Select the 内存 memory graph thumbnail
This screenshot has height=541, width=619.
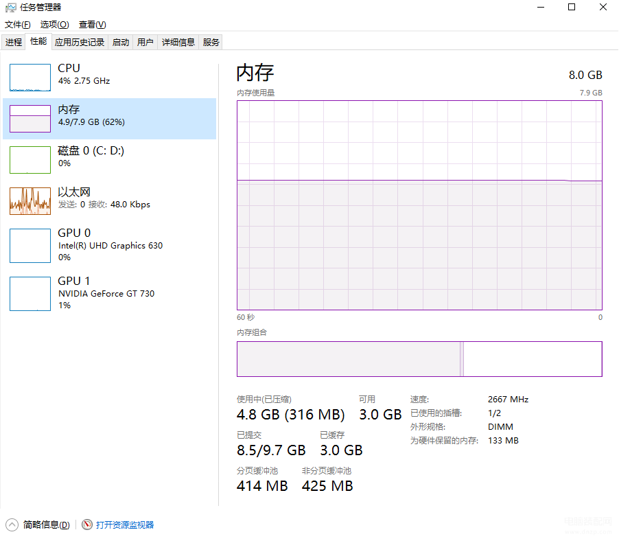tap(30, 119)
